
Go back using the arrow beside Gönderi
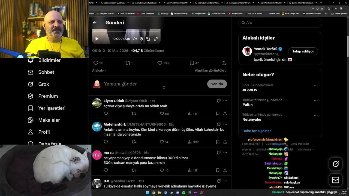[95, 23]
